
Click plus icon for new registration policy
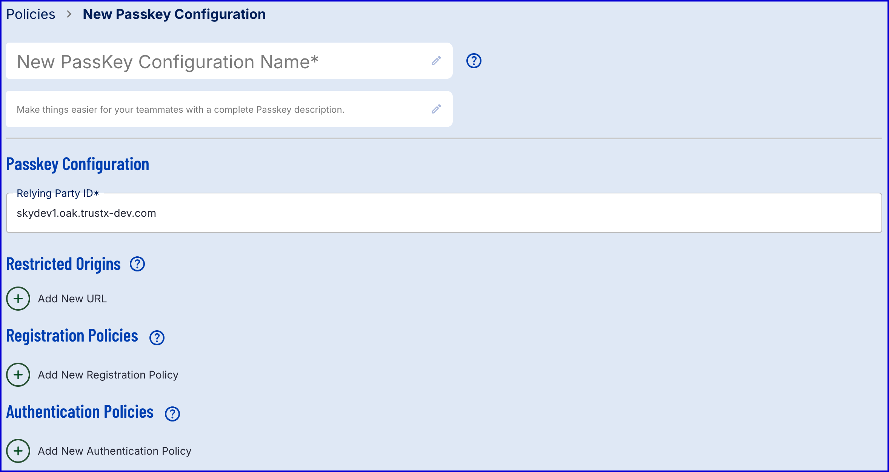click(18, 375)
